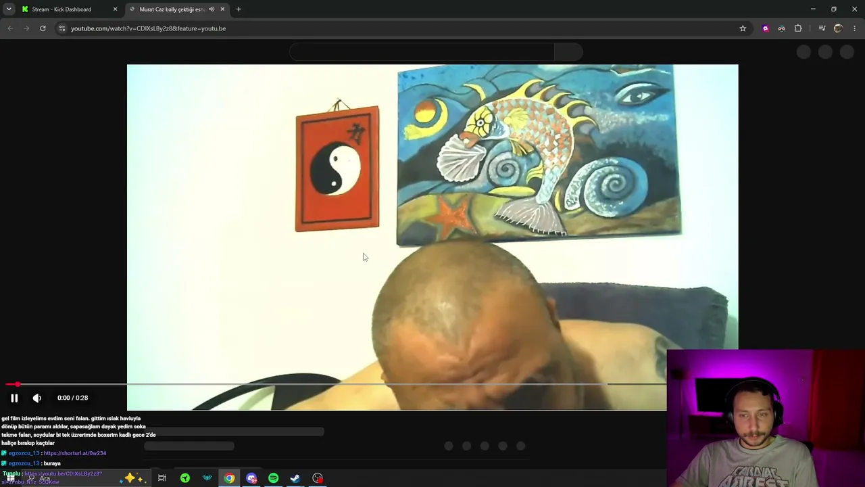
Task: Open the green arrow app on taskbar
Action: tap(184, 478)
